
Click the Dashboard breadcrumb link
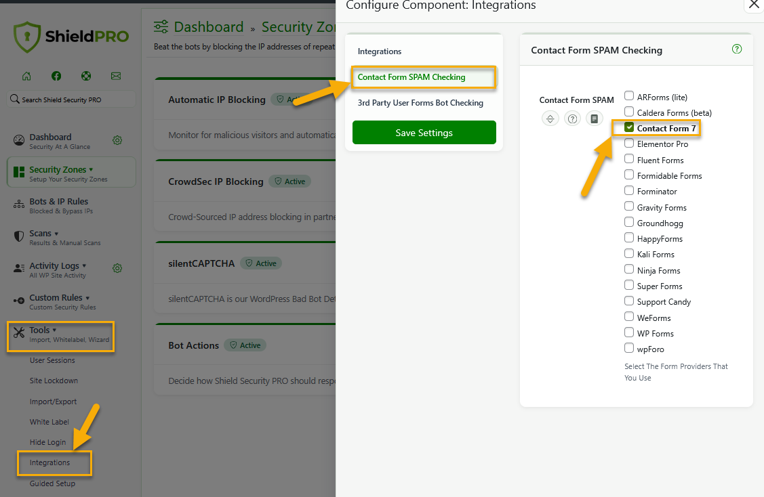click(x=209, y=27)
